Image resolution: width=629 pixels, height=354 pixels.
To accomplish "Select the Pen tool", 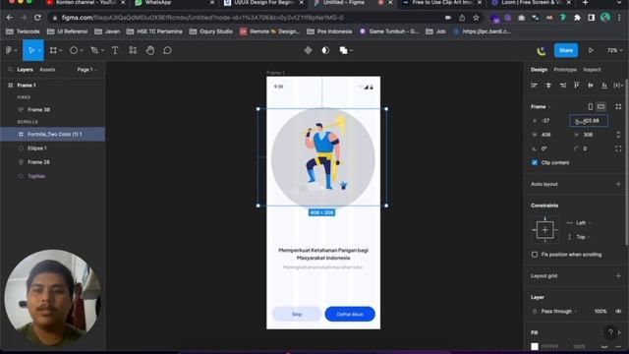I will coord(94,50).
